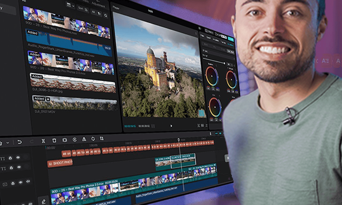Lock the second timeline track
The width and height of the screenshot is (342, 205).
[12, 168]
